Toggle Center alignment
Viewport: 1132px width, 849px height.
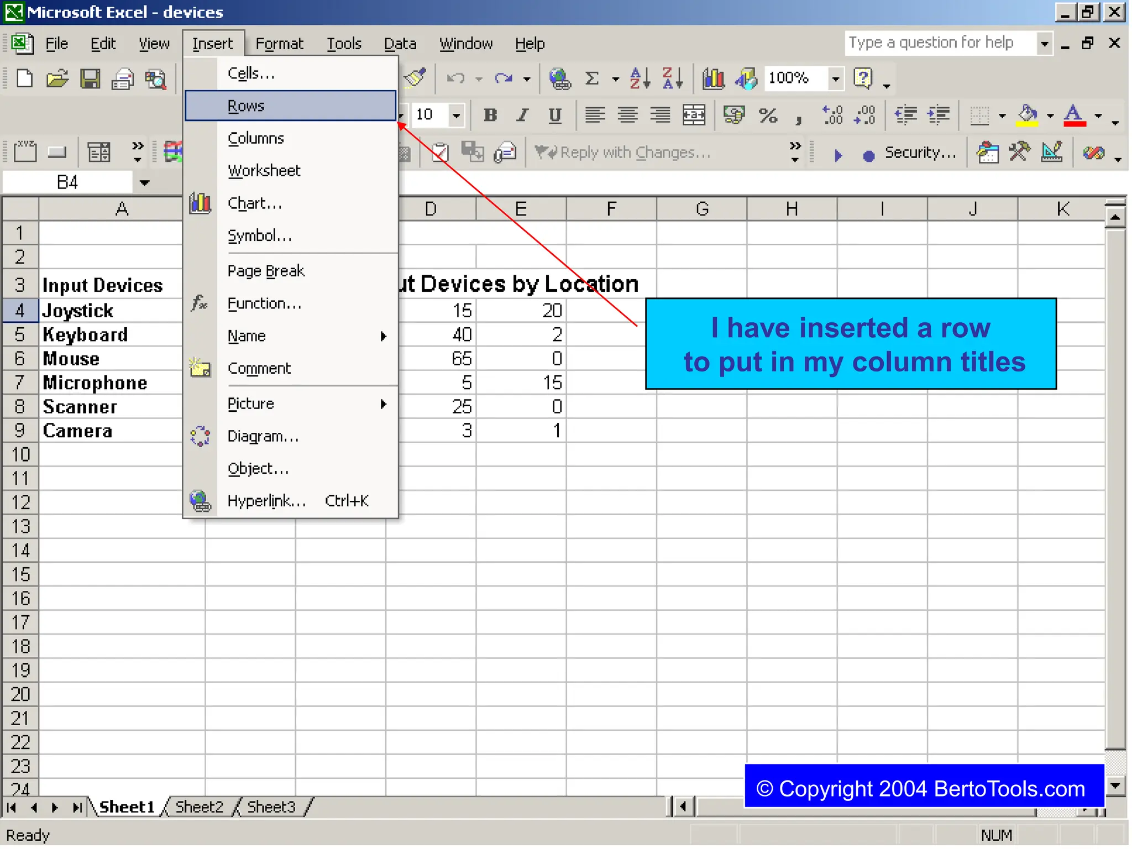[628, 116]
